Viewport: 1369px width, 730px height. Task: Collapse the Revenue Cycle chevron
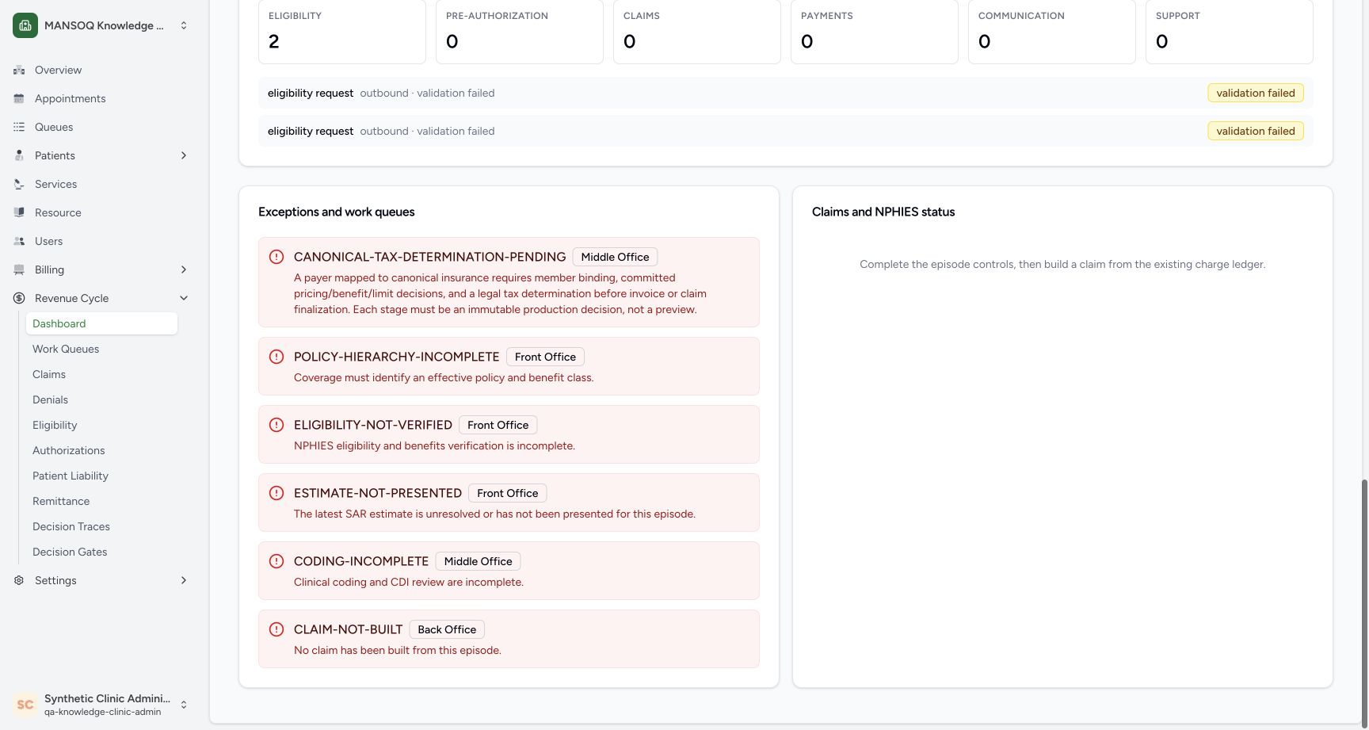click(x=184, y=298)
